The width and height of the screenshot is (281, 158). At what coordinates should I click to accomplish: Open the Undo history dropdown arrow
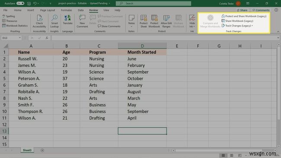pyautogui.click(x=38, y=3)
